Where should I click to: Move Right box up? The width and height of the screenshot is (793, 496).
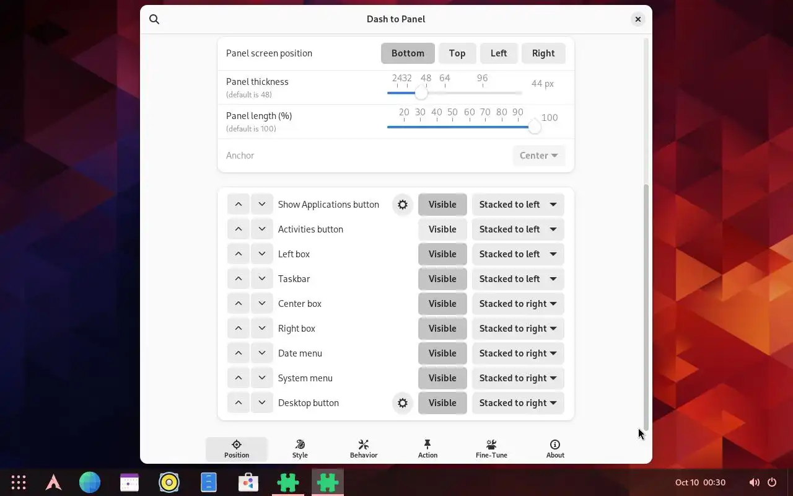click(x=239, y=329)
